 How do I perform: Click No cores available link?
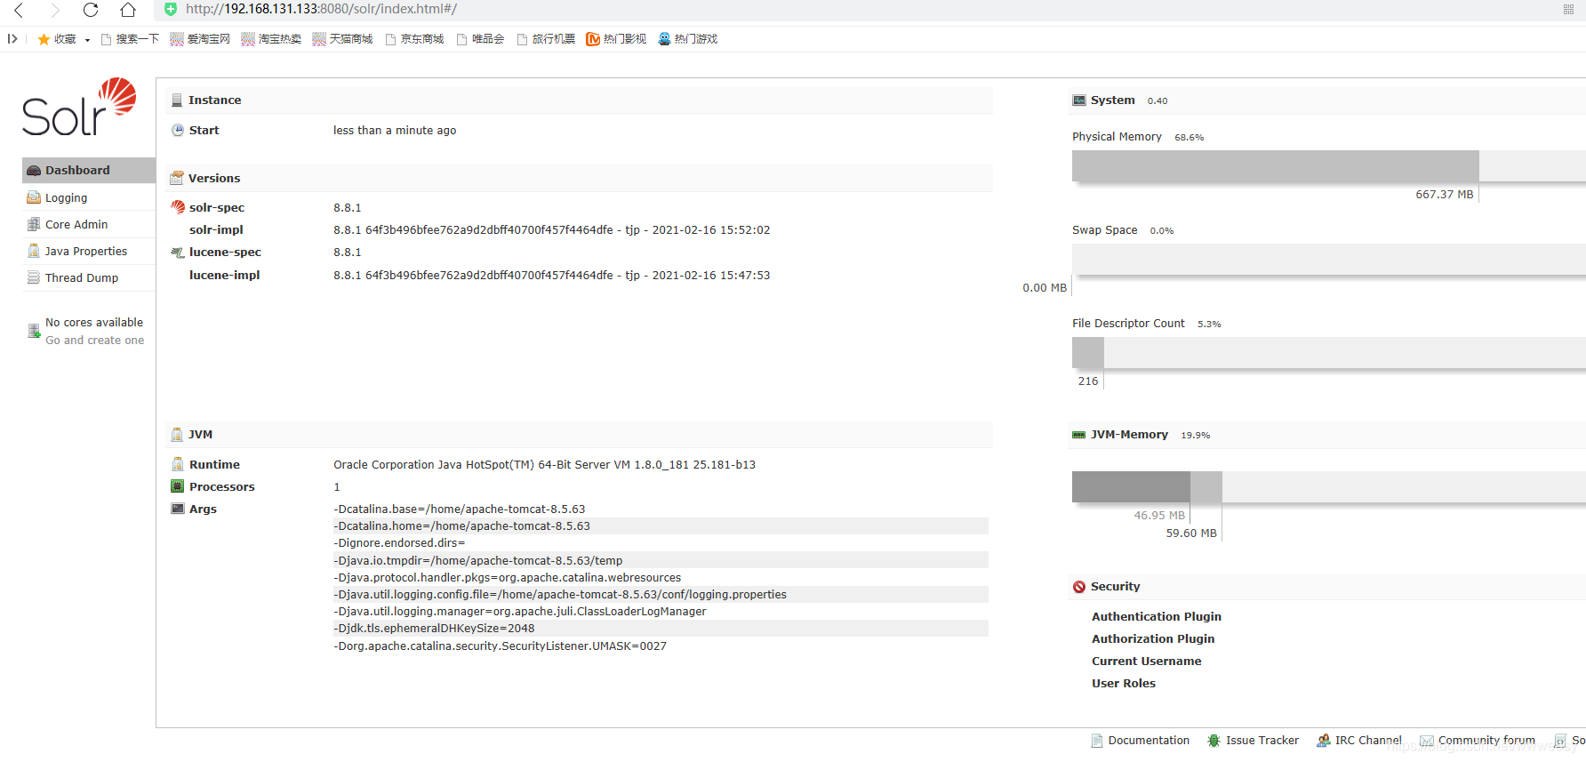tap(94, 323)
